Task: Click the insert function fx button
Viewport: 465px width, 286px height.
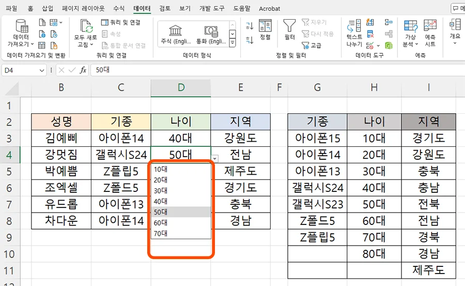Action: pyautogui.click(x=83, y=70)
